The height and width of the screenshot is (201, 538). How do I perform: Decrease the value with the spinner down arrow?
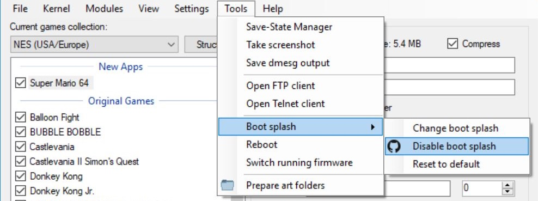[508, 192]
